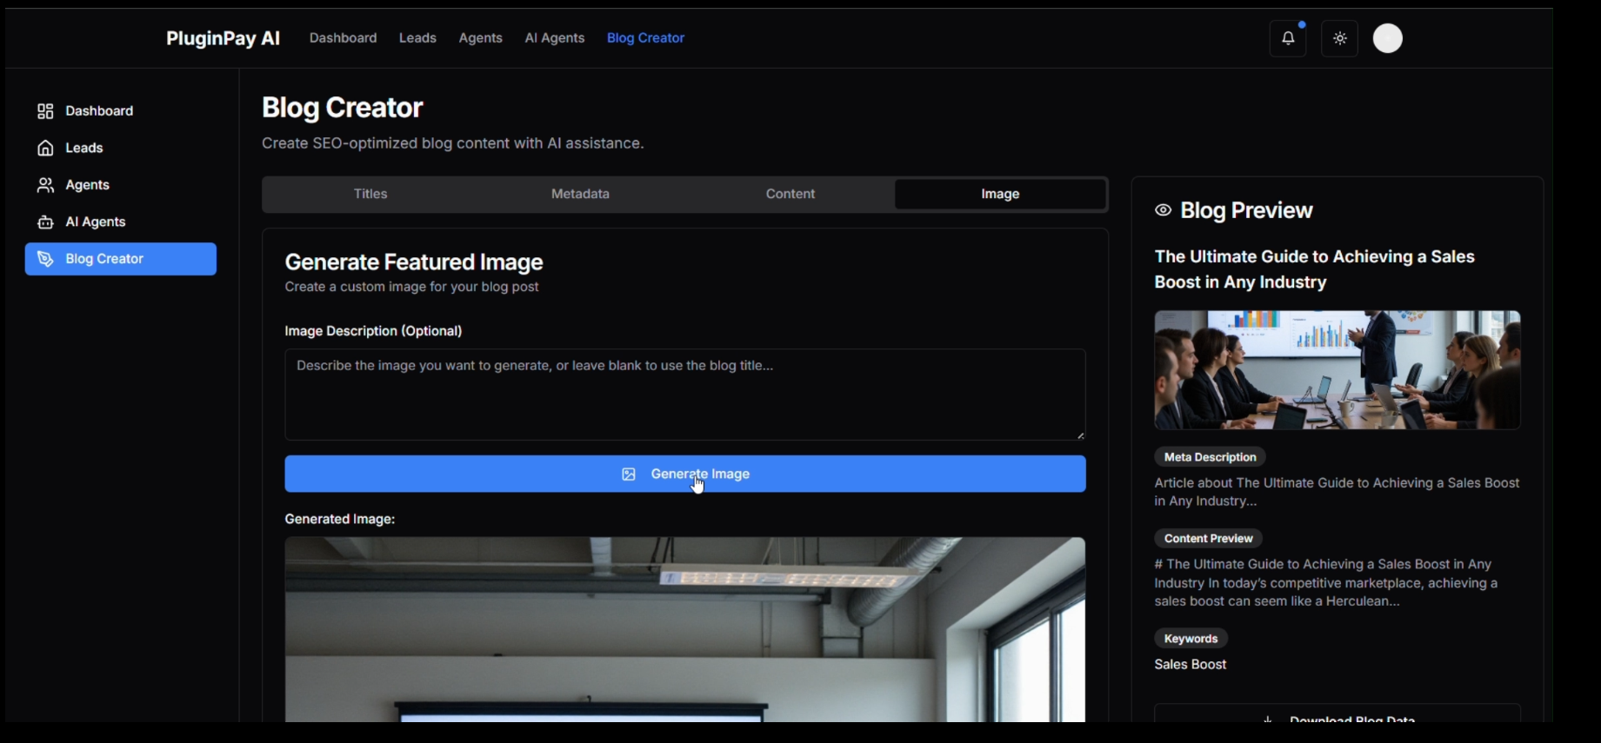Click the PluginPay AI logo text
The image size is (1601, 743).
click(223, 38)
